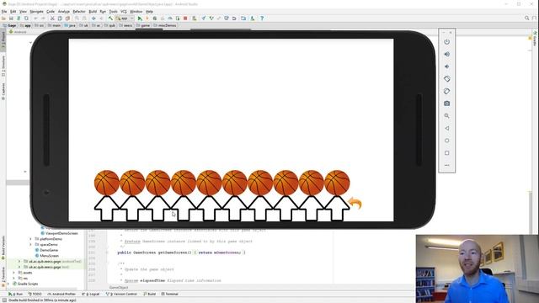Open the Navigate menu
The width and height of the screenshot is (539, 303).
pyautogui.click(x=36, y=11)
